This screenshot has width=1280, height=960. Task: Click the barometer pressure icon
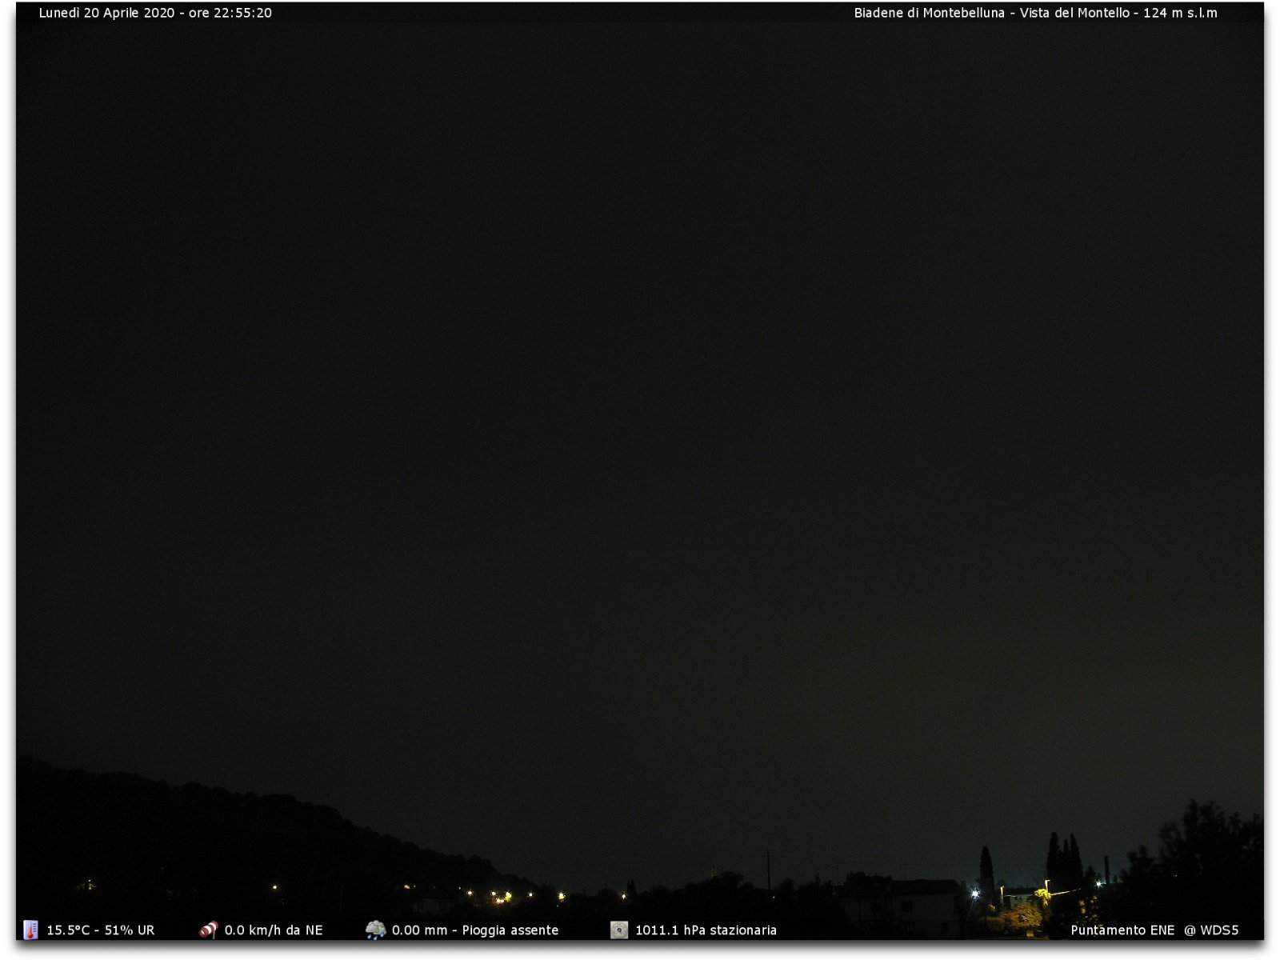[x=619, y=930]
